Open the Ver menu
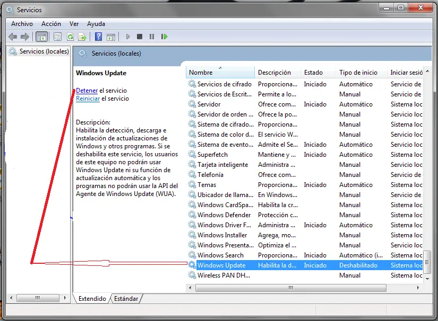438x321 pixels. click(74, 24)
